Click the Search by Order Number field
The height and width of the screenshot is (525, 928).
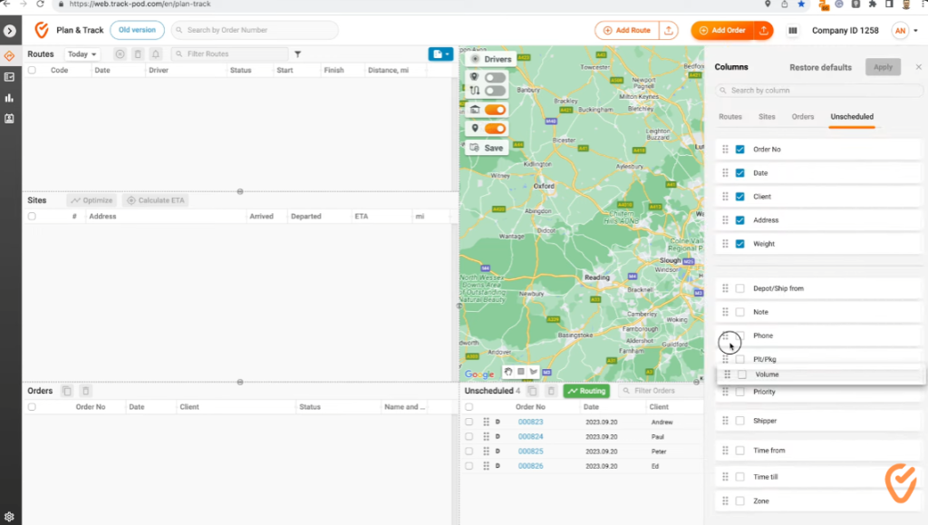pos(254,30)
